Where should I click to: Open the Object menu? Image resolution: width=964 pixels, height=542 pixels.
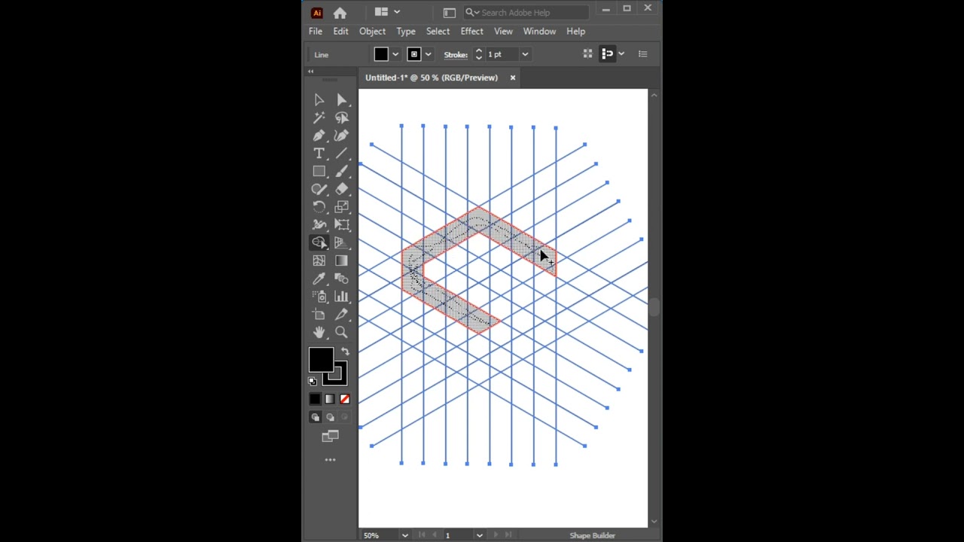click(372, 32)
